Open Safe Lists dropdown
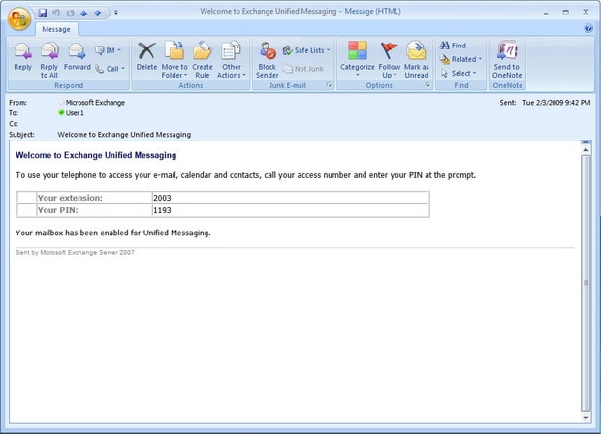The height and width of the screenshot is (434, 601). point(306,50)
